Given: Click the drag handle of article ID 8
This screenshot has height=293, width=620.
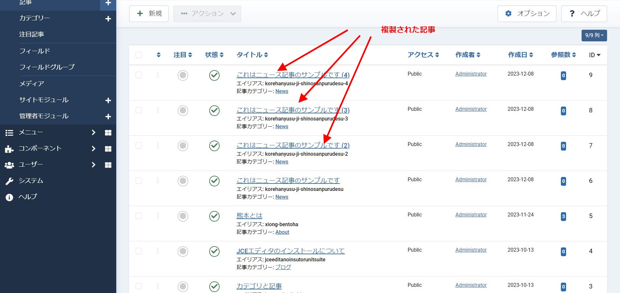Looking at the screenshot, I should point(158,110).
